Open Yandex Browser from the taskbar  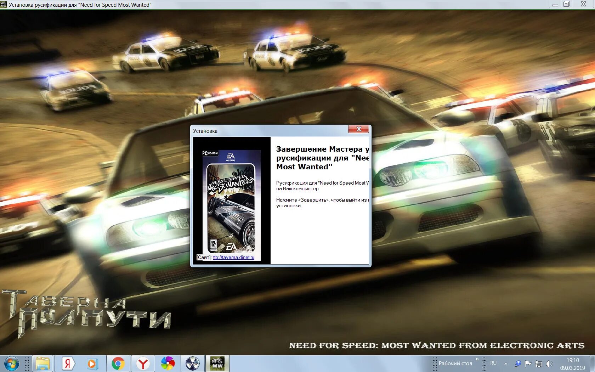[143, 363]
